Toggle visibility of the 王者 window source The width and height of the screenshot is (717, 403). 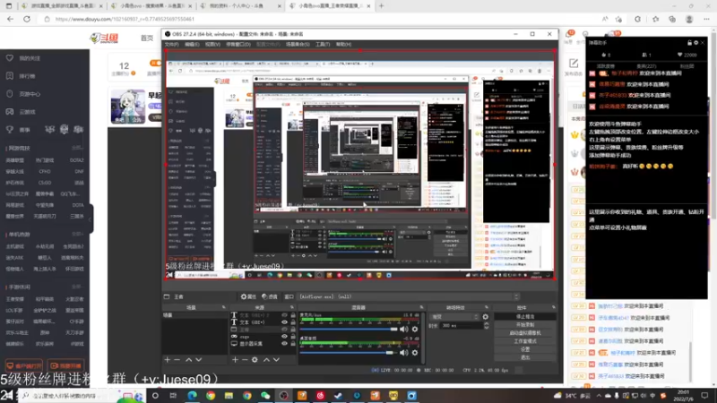coord(284,330)
